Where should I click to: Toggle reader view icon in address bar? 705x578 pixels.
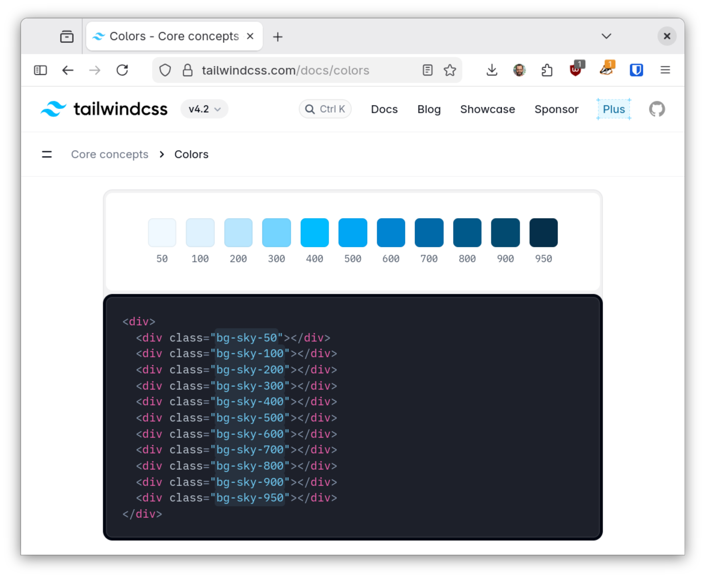pyautogui.click(x=427, y=70)
